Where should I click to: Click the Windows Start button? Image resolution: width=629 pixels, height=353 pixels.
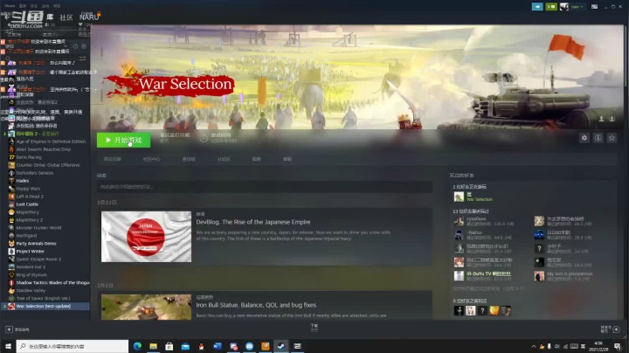tap(8, 346)
